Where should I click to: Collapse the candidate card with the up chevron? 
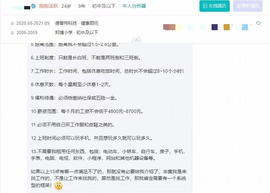tap(137, 40)
